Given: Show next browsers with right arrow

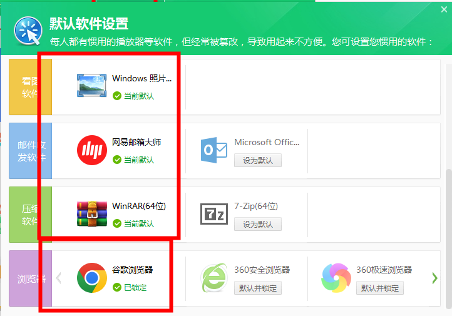Looking at the screenshot, I should (434, 278).
